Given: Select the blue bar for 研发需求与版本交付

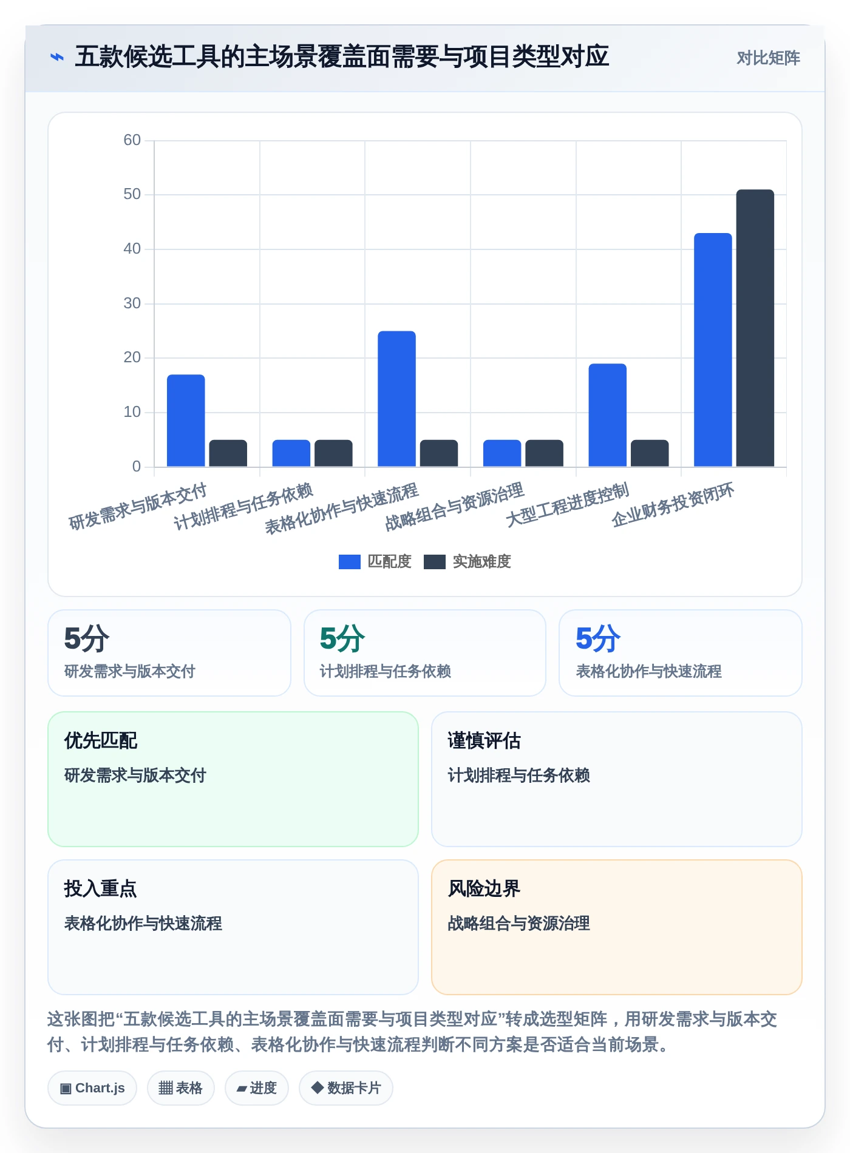Looking at the screenshot, I should click(x=186, y=421).
